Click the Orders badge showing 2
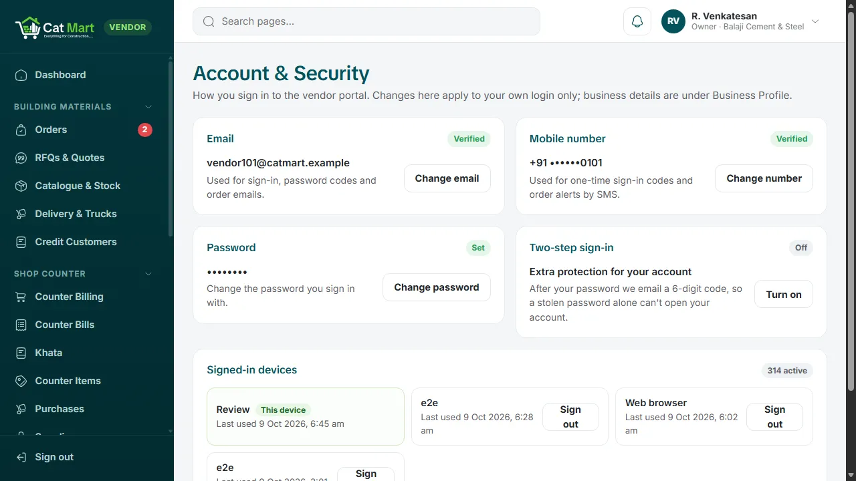 [x=145, y=130]
